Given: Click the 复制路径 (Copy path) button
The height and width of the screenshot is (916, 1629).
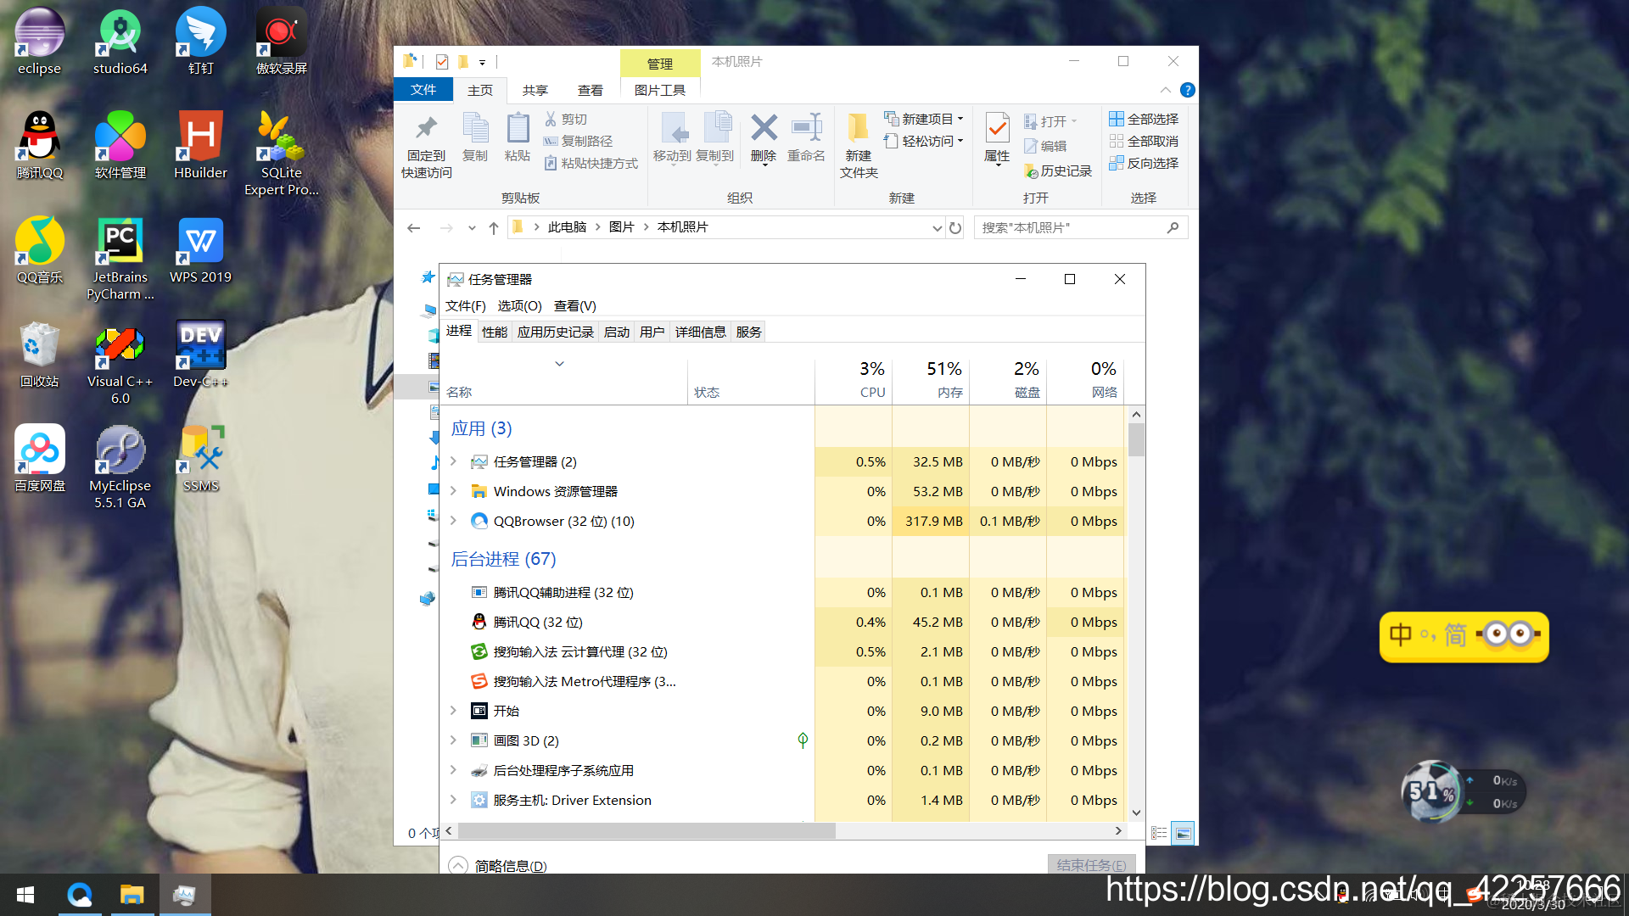Looking at the screenshot, I should coord(582,141).
